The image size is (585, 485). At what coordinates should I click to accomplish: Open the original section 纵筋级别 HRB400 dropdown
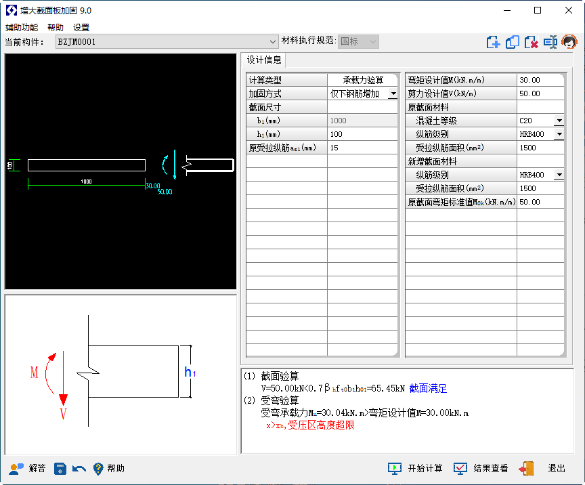(x=559, y=135)
